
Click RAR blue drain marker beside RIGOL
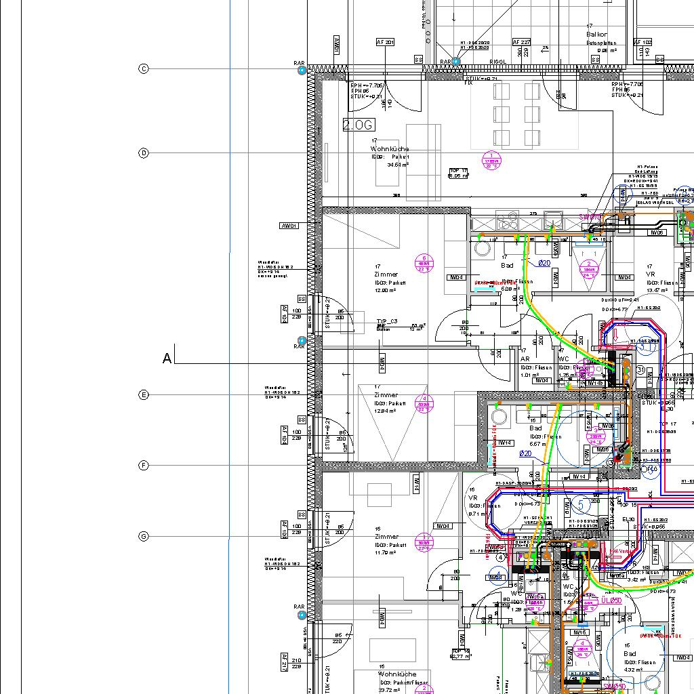click(x=456, y=62)
